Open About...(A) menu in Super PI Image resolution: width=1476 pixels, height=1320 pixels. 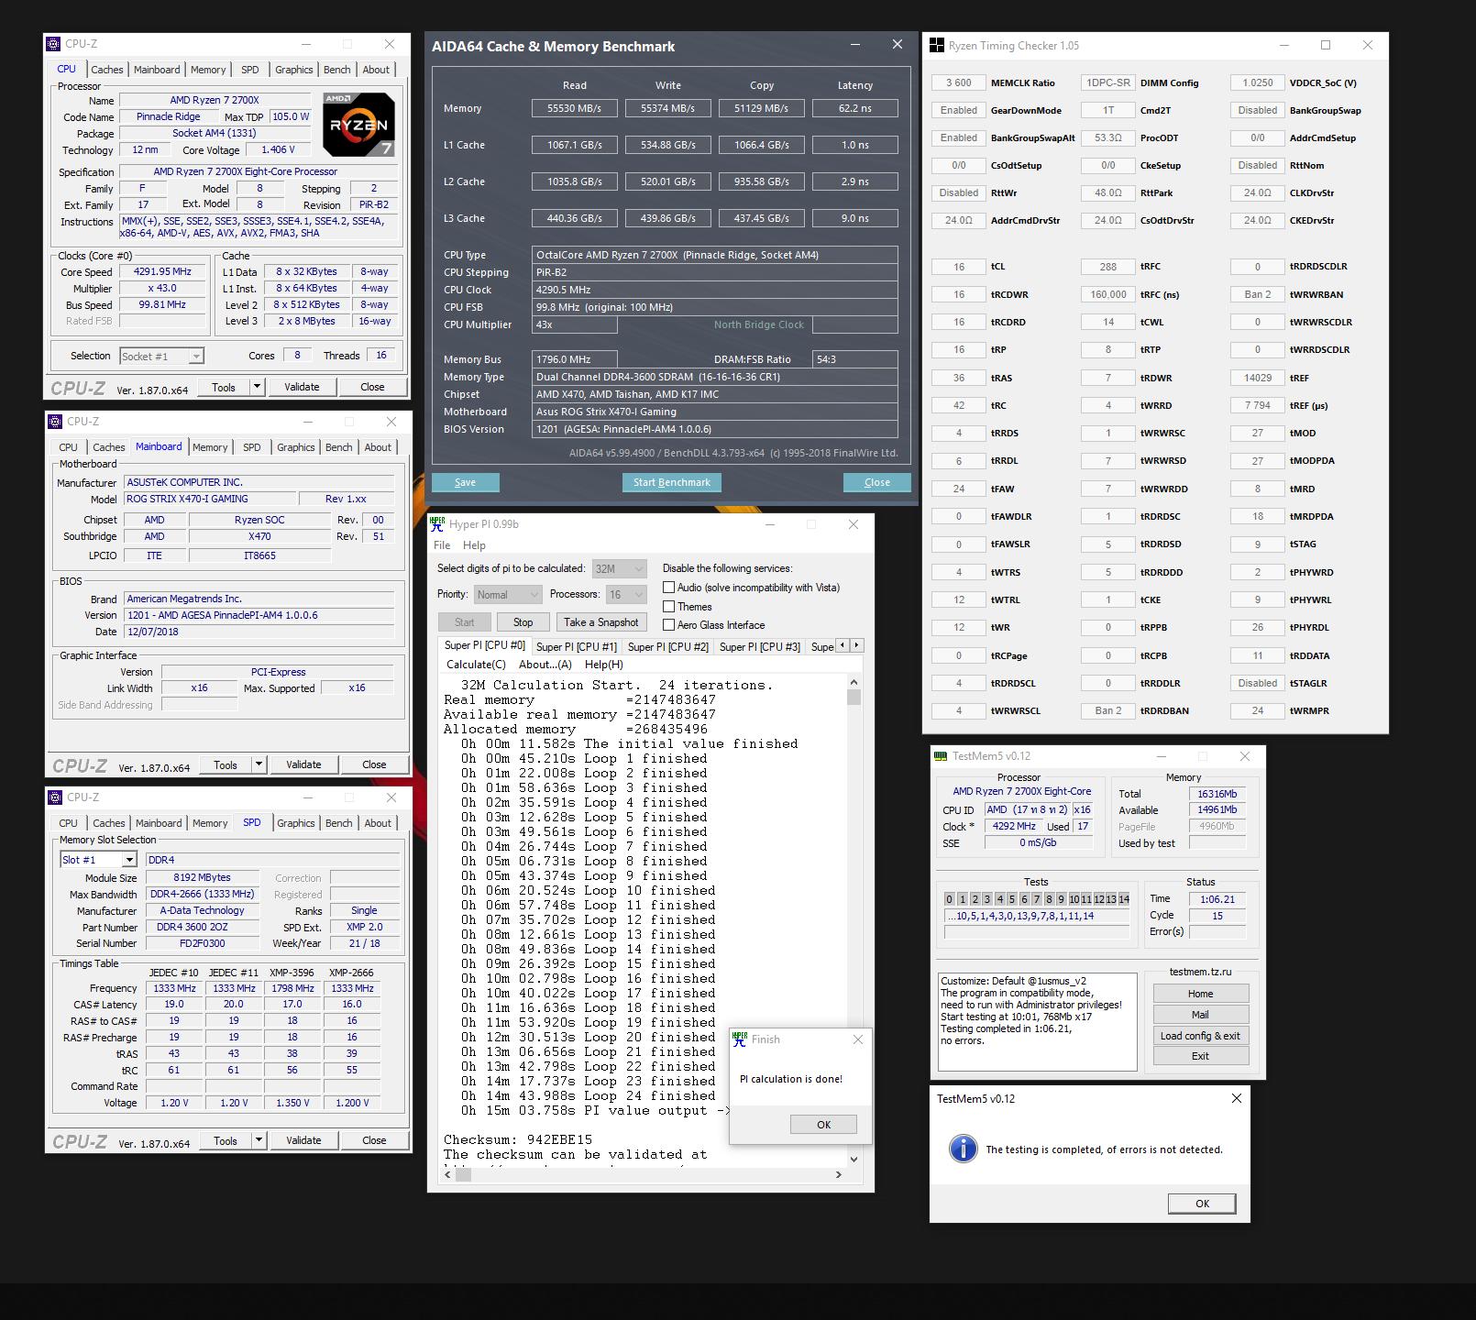545,665
